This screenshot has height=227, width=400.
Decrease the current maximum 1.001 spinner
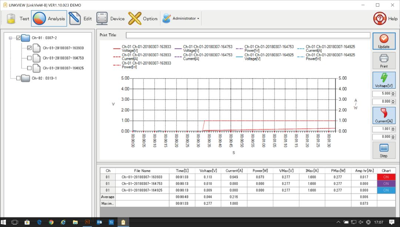pyautogui.click(x=393, y=130)
